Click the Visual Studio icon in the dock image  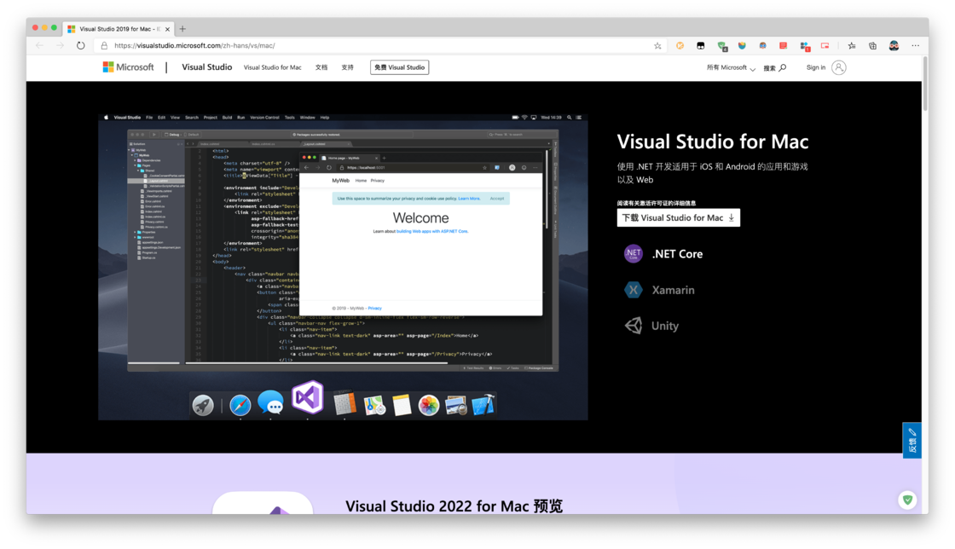(x=307, y=398)
